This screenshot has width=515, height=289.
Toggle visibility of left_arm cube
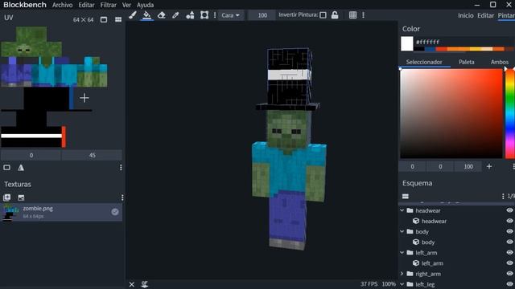509,263
